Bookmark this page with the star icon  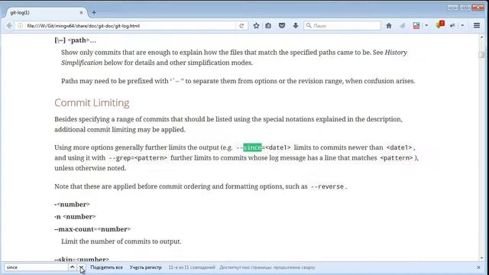(256, 26)
